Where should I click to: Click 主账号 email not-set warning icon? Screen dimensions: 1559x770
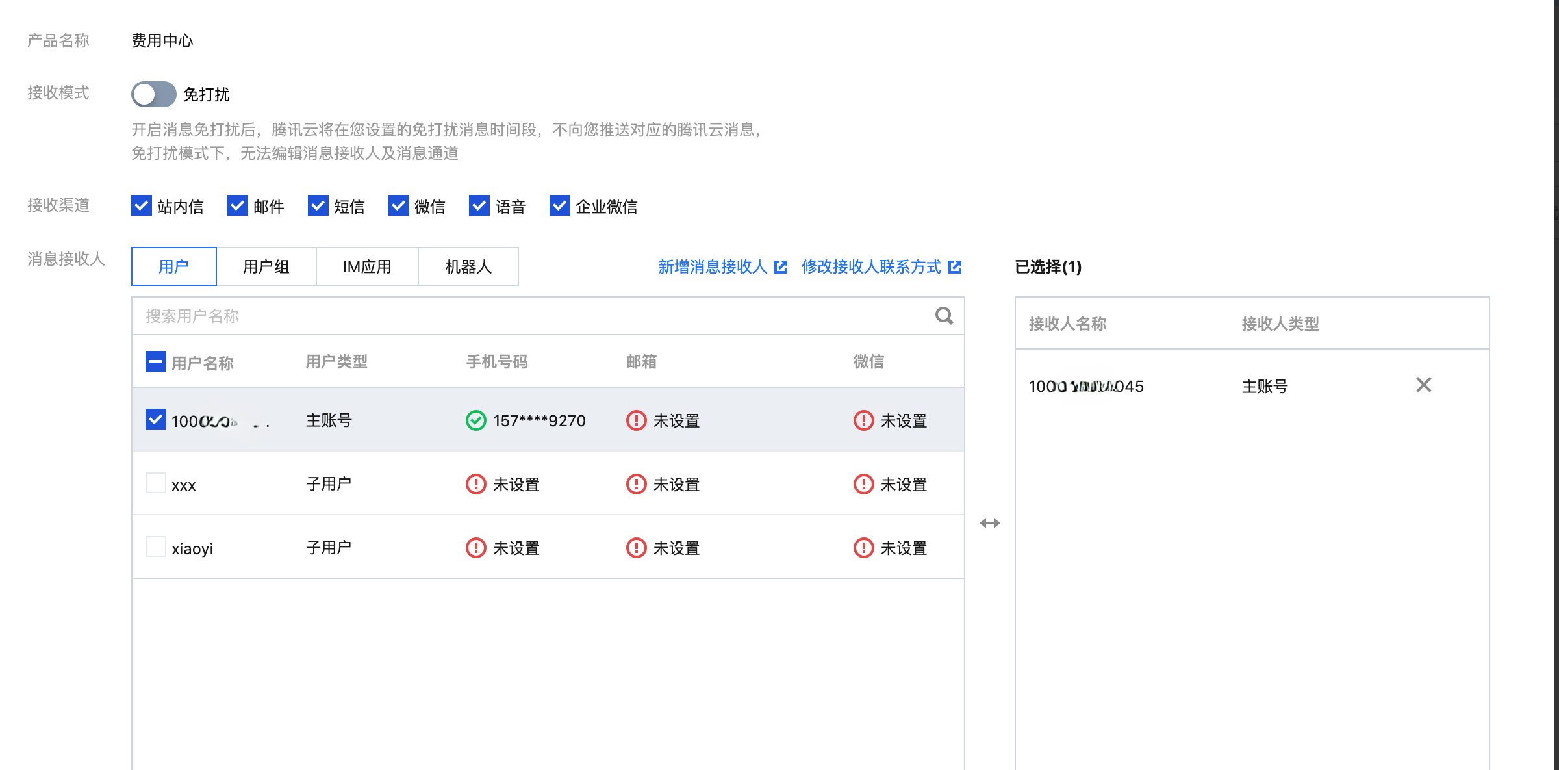point(636,421)
